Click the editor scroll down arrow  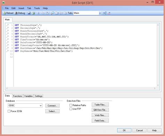[158, 85]
